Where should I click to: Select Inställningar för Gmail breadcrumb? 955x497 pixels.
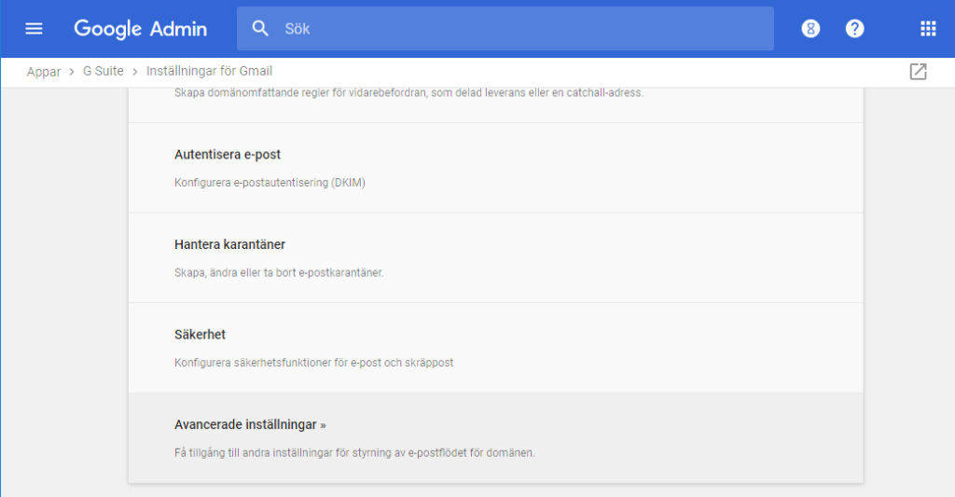click(209, 72)
